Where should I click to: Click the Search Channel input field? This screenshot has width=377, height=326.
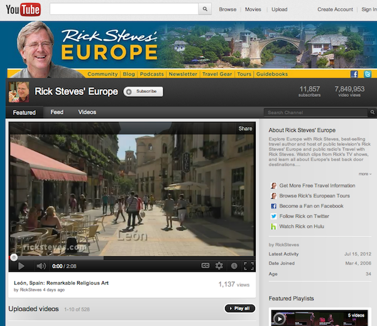coord(315,112)
